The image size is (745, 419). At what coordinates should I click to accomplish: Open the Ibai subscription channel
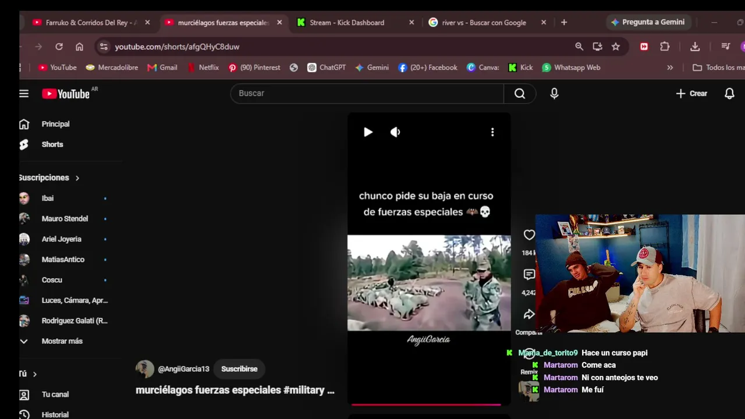pyautogui.click(x=48, y=198)
